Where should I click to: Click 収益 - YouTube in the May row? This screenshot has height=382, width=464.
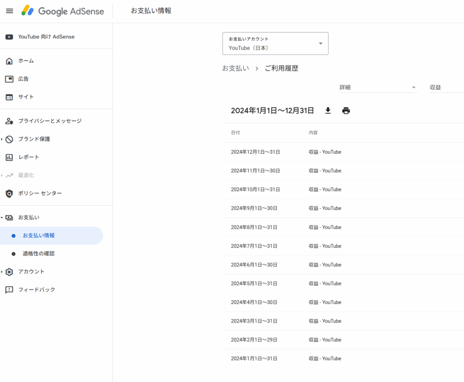click(325, 284)
